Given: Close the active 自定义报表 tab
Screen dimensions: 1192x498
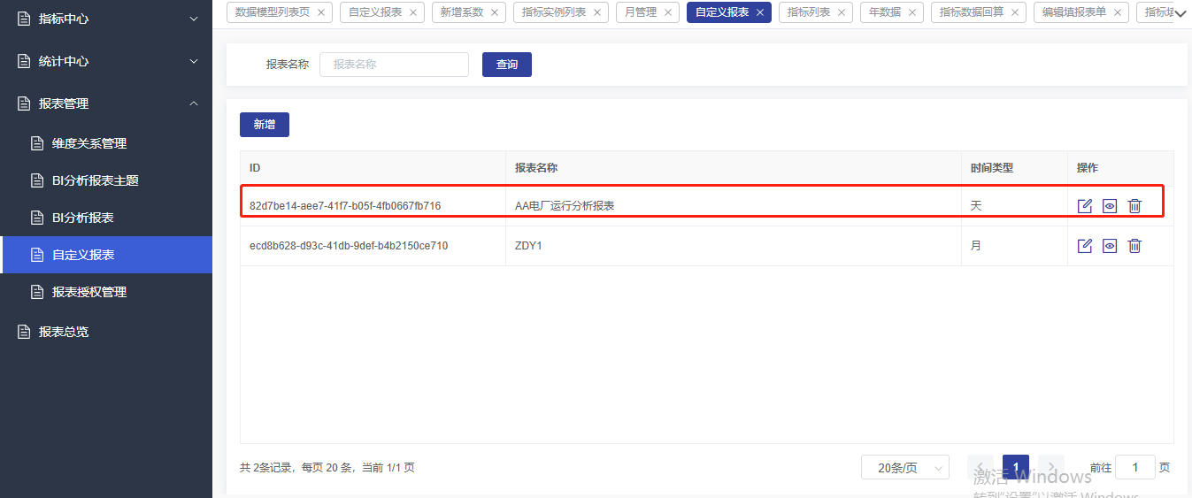Looking at the screenshot, I should [x=760, y=12].
